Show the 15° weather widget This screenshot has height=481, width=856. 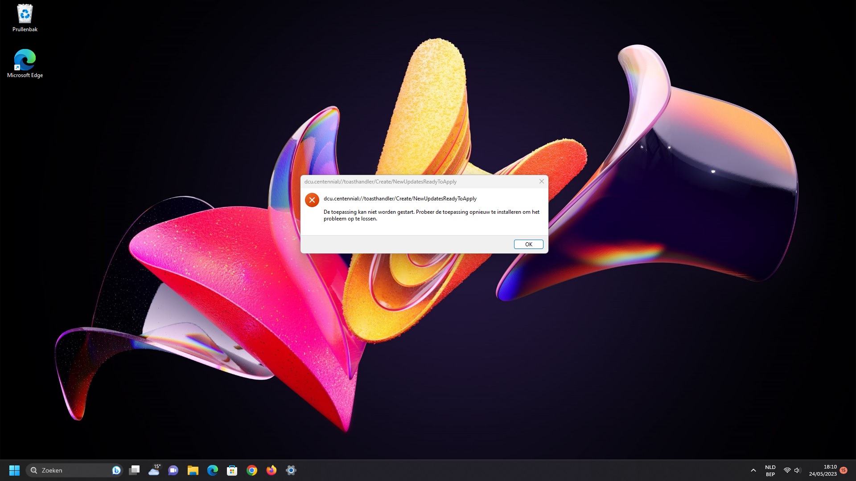155,470
